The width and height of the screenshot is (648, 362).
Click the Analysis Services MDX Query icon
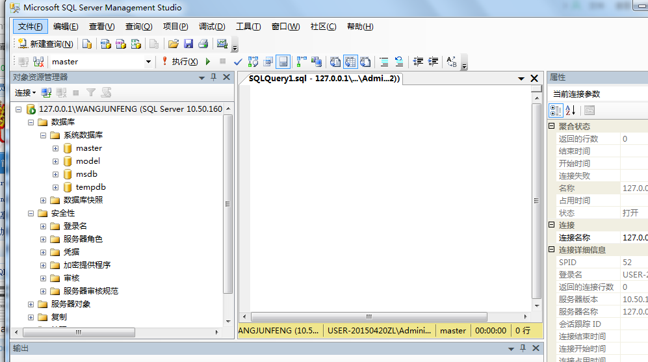[106, 44]
